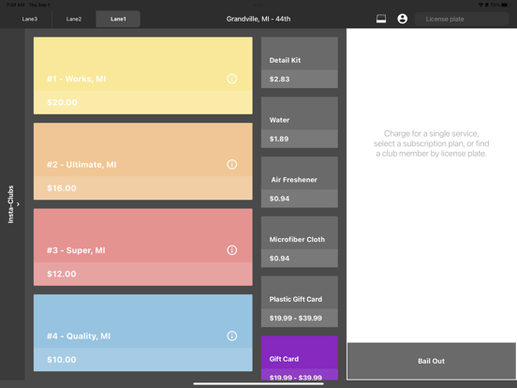Add Water for $1.89
The image size is (517, 388).
tap(300, 123)
